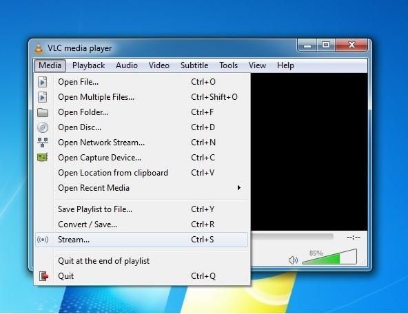408x314 pixels.
Task: Click the VLC cone icon in title bar
Action: click(39, 49)
